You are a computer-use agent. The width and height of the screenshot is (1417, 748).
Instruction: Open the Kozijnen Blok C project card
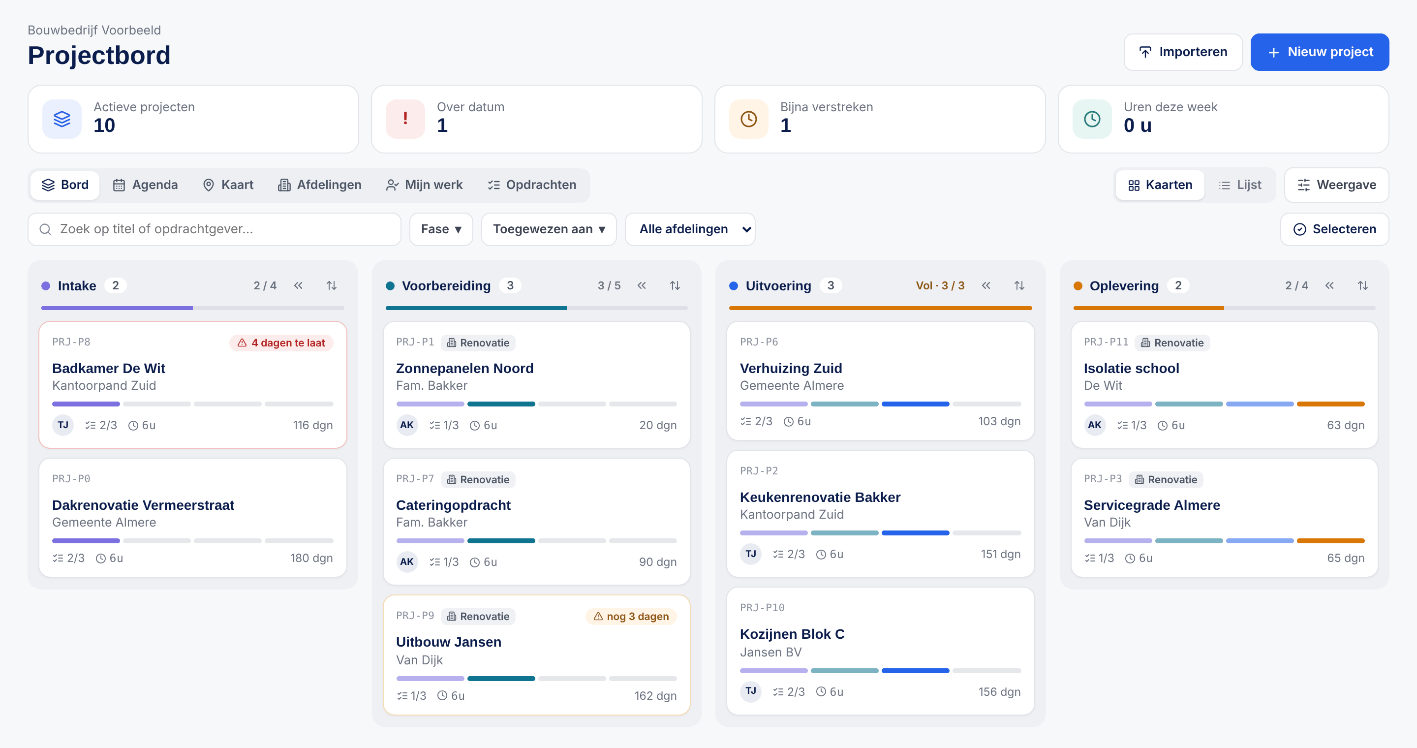tap(880, 651)
